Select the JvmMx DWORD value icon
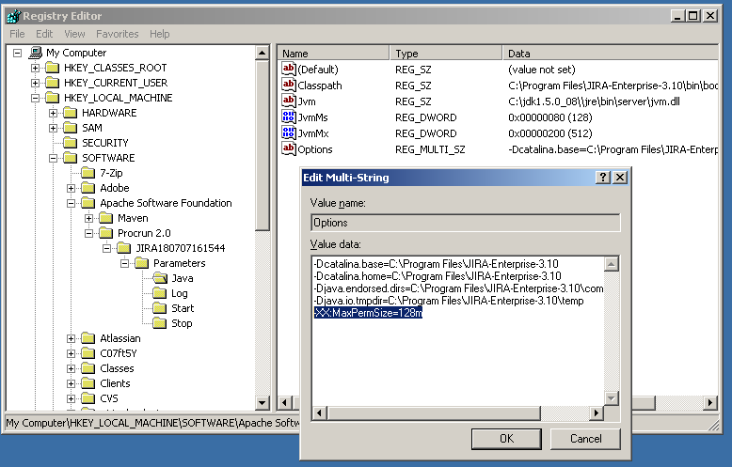732x467 pixels. [289, 133]
